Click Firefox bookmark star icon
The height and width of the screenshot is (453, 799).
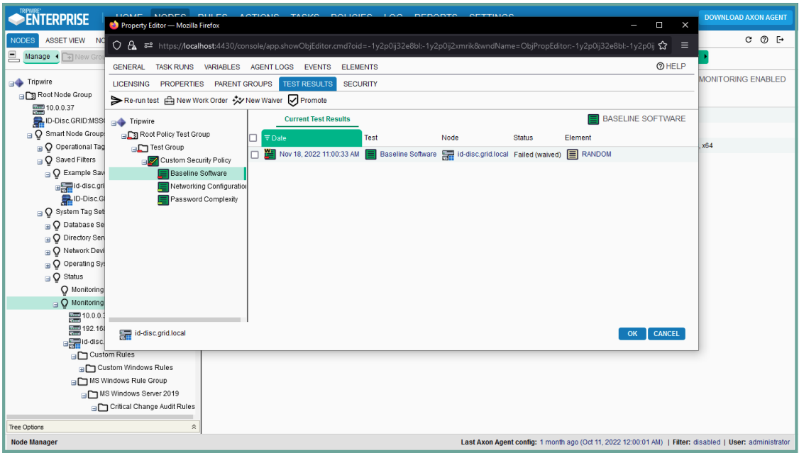pyautogui.click(x=663, y=45)
